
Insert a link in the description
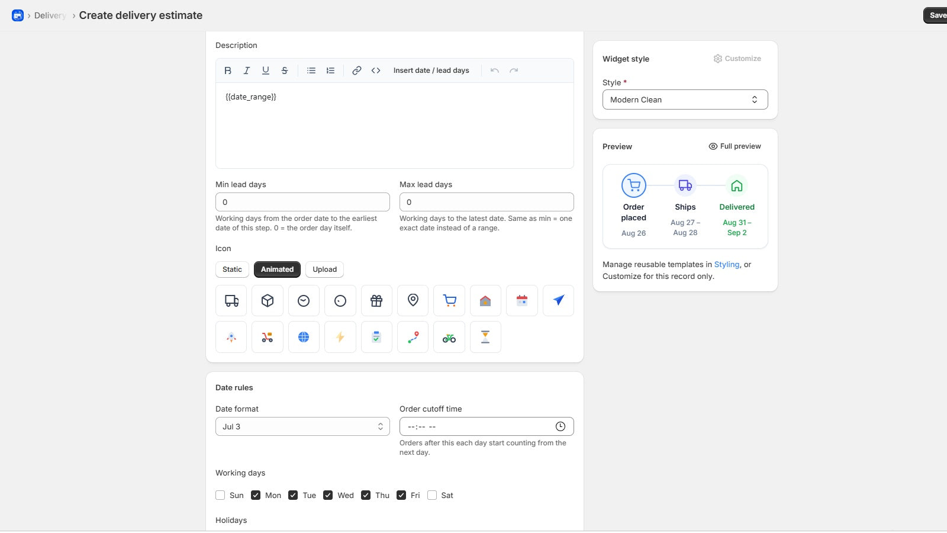pyautogui.click(x=357, y=70)
